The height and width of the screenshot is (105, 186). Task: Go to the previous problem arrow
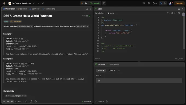pos(34,3)
